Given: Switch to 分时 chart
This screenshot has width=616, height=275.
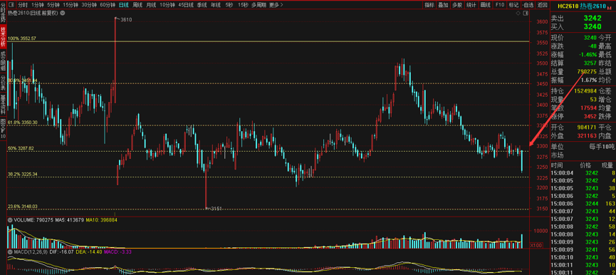Looking at the screenshot, I should (23, 5).
